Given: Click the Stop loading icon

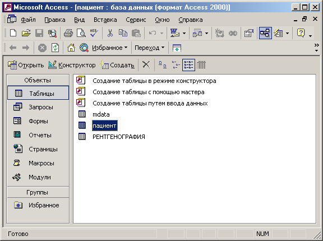Looking at the screenshot, I should tap(42, 48).
